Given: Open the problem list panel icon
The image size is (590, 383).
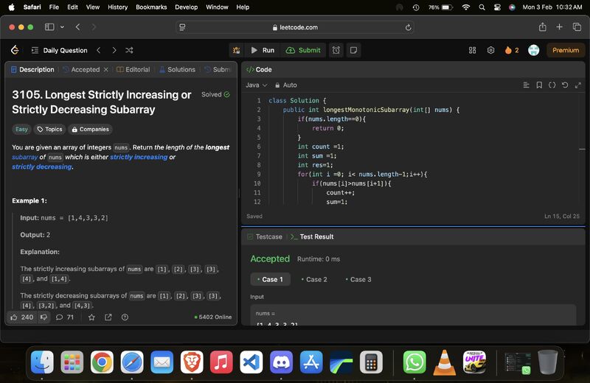Looking at the screenshot, I should pos(35,50).
